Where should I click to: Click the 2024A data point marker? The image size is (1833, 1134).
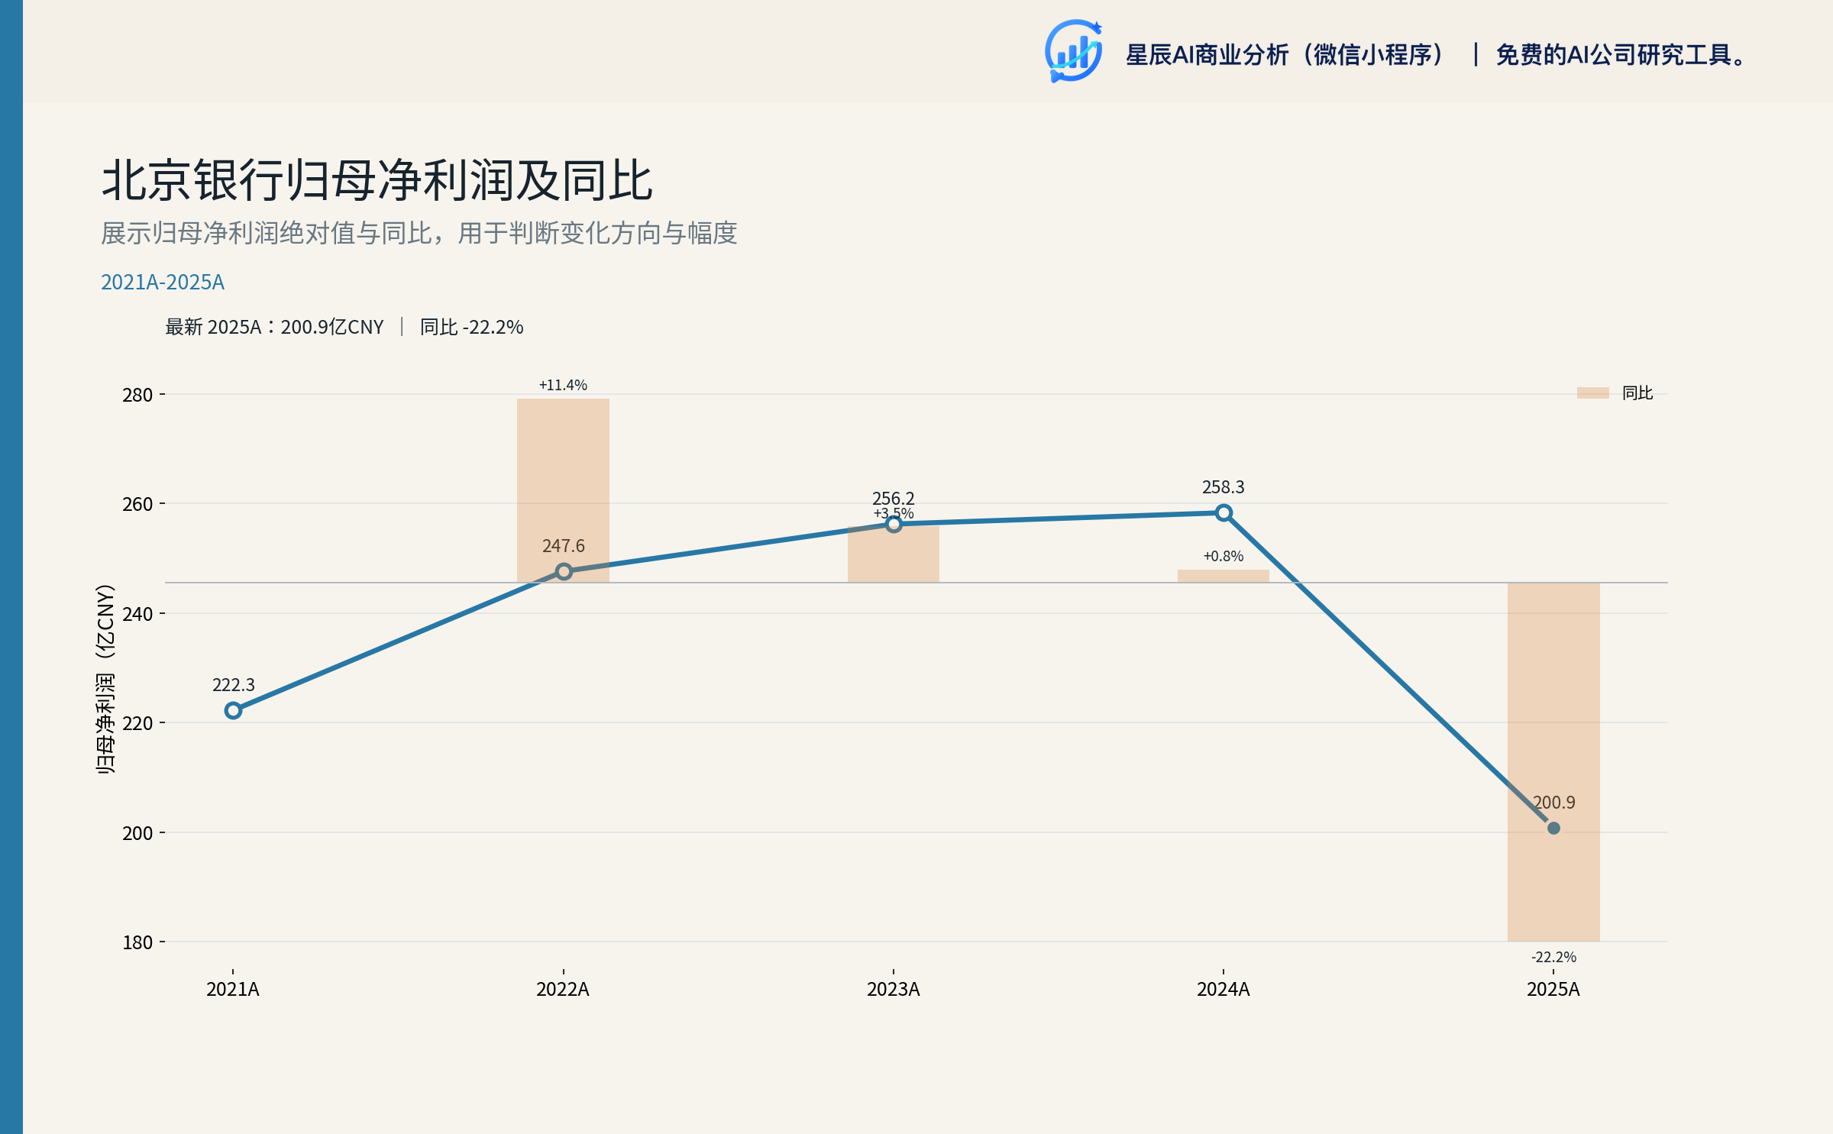click(1224, 512)
